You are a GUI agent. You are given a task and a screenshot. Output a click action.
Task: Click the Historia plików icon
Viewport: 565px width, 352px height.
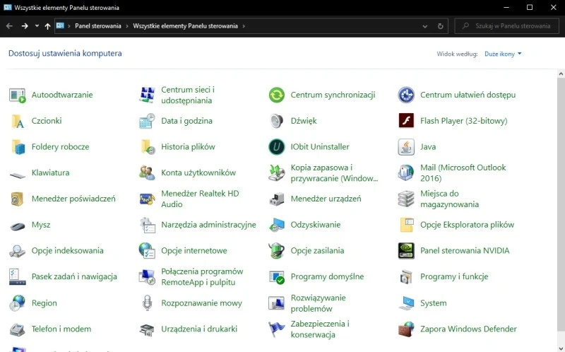click(148, 147)
